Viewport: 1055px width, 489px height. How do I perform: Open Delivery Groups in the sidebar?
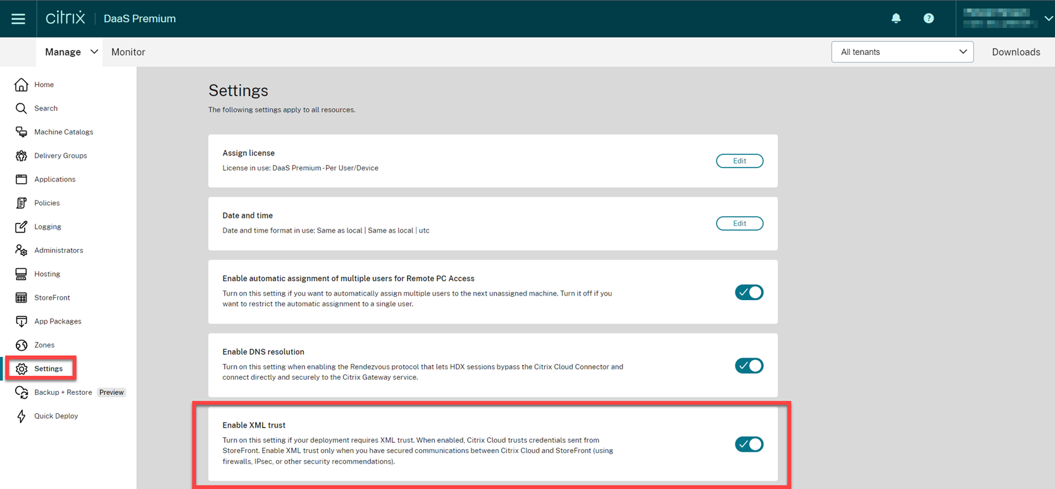(x=61, y=155)
